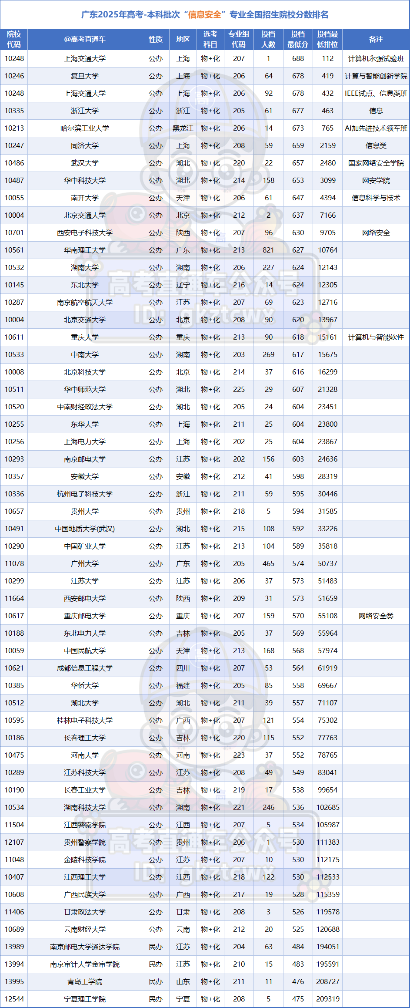
Task: Click the 计算机永强试验班 remark cell
Action: tap(376, 58)
